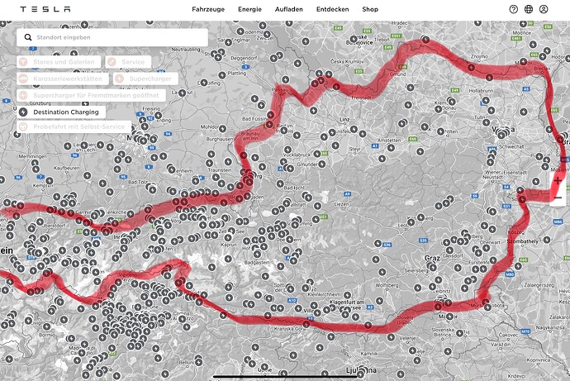Click the Znojmo town label
This screenshot has height=381, width=570.
[x=479, y=57]
